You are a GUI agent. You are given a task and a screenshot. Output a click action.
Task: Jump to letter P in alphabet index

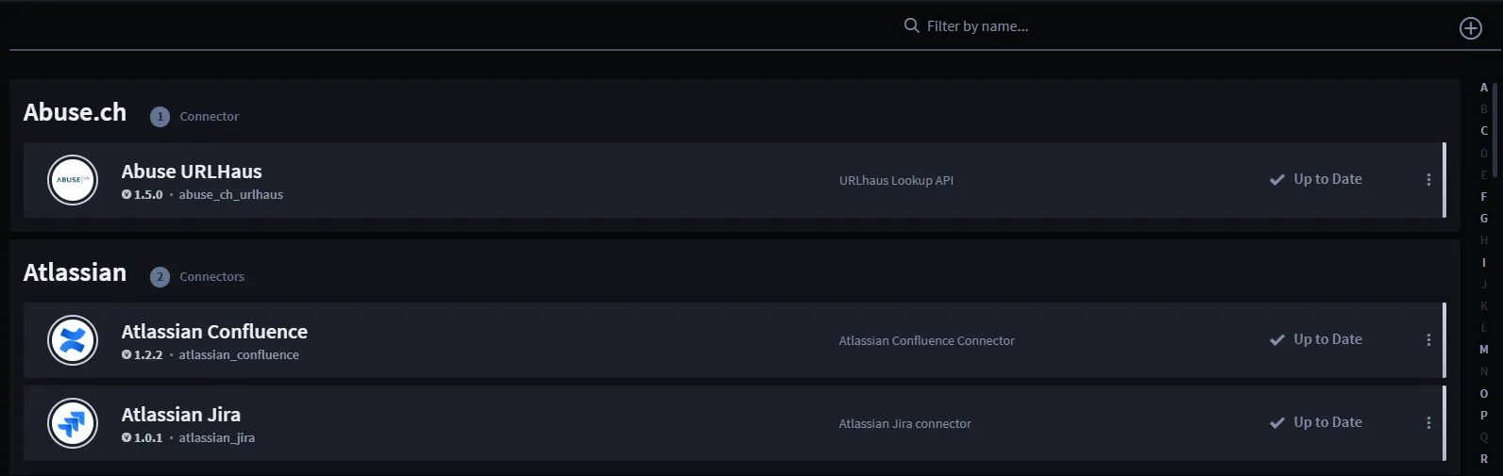1484,416
